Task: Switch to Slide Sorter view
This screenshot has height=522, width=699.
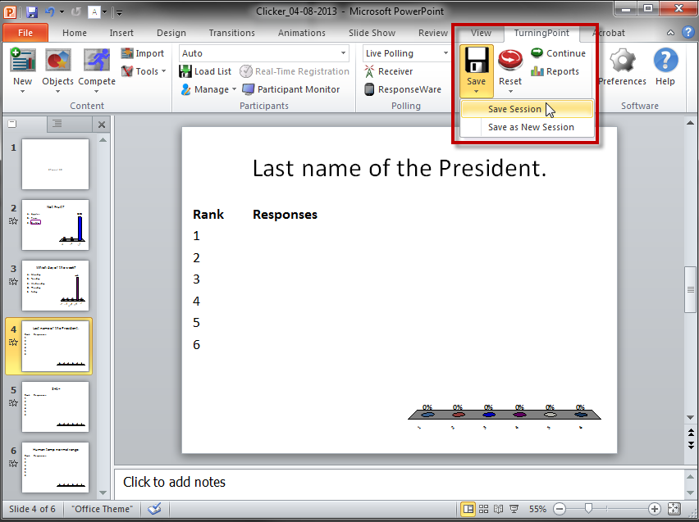Action: (484, 509)
